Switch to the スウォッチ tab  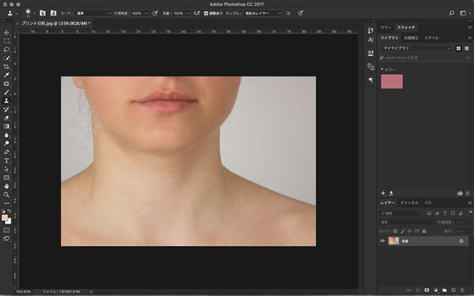coord(406,28)
